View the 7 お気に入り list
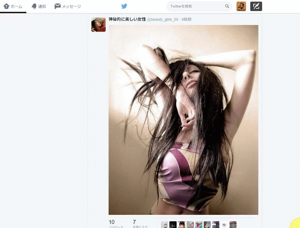 pos(140,224)
